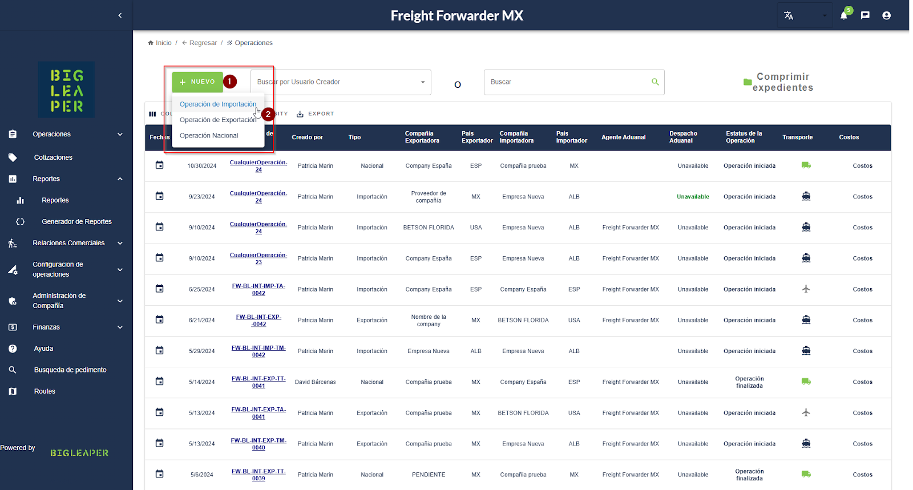Click the Ayuda question mark icon

(x=13, y=349)
